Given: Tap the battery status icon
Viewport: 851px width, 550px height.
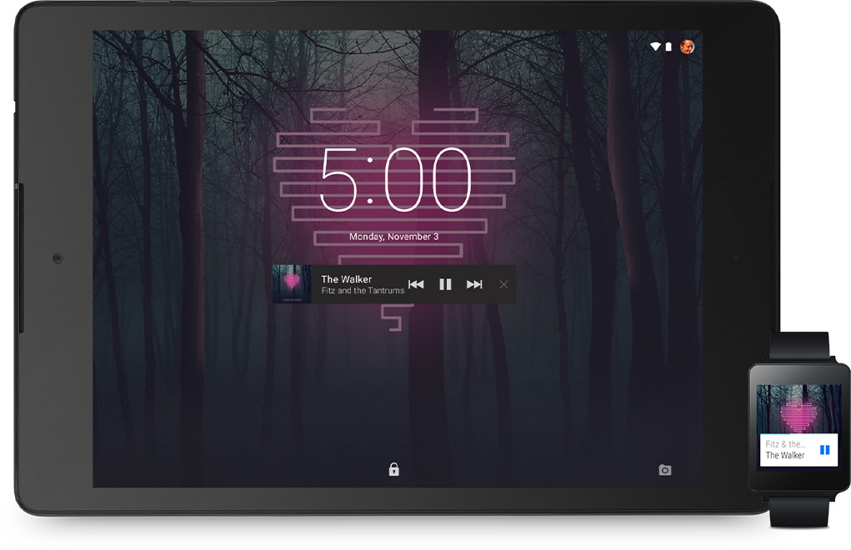Looking at the screenshot, I should pyautogui.click(x=668, y=47).
